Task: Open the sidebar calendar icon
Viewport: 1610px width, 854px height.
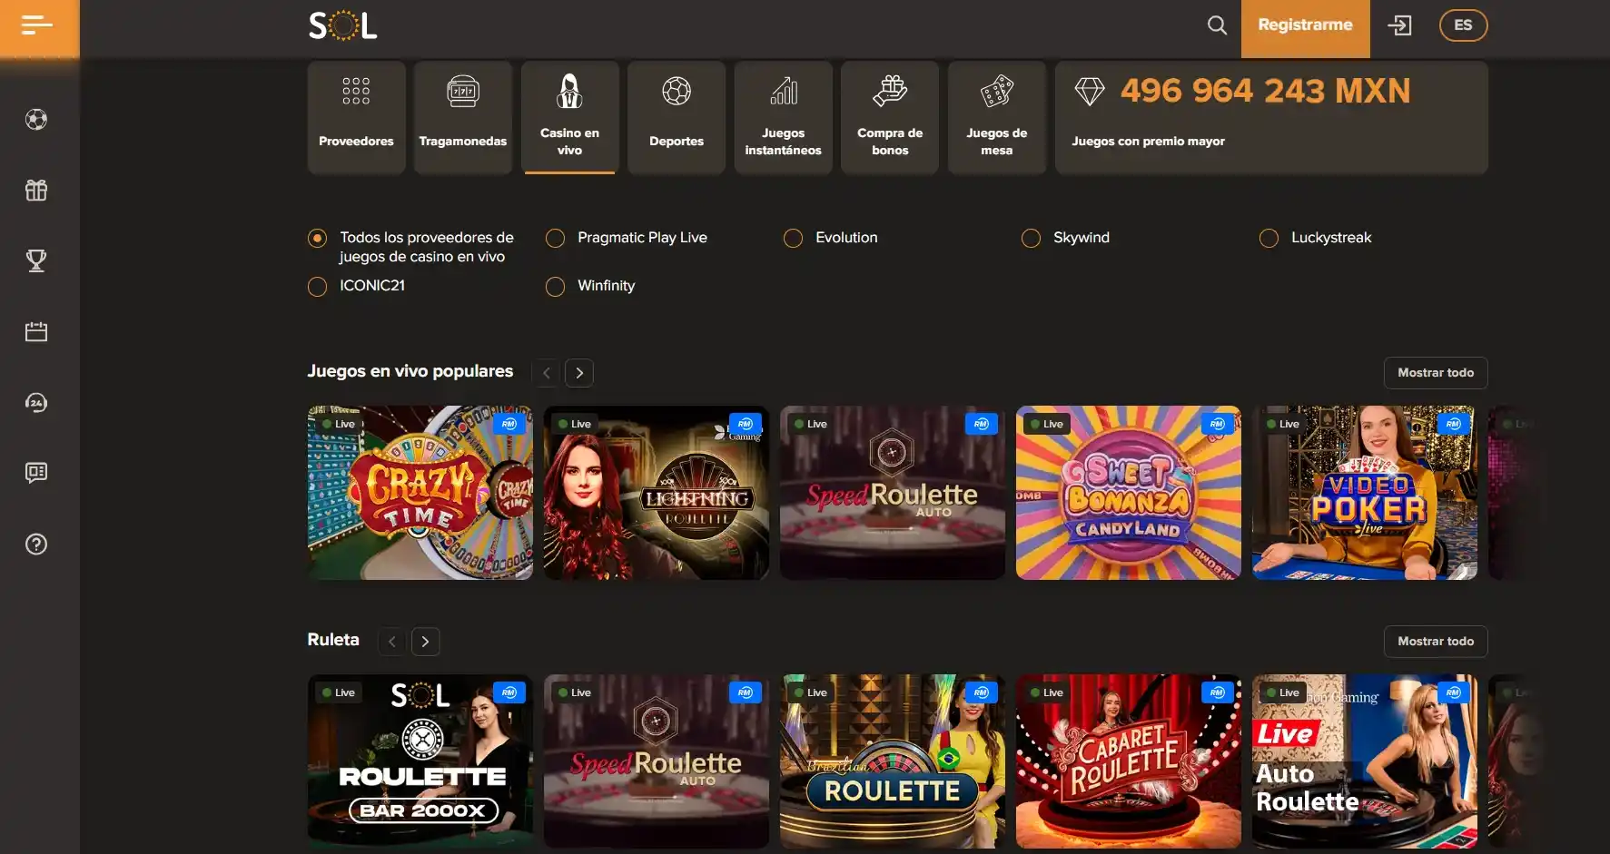Action: [36, 332]
